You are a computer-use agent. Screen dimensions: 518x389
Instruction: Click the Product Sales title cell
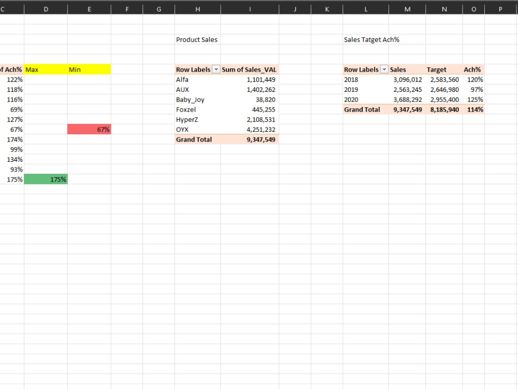click(197, 40)
